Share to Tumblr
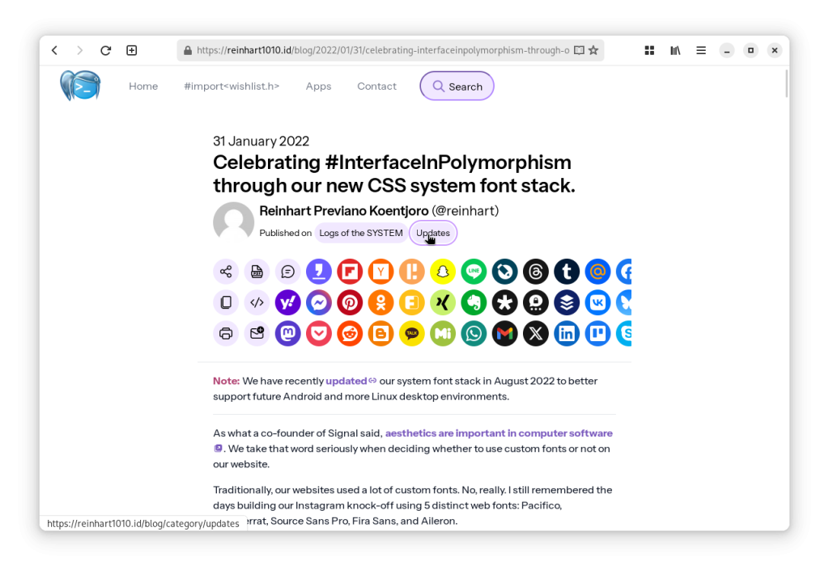 coord(567,272)
